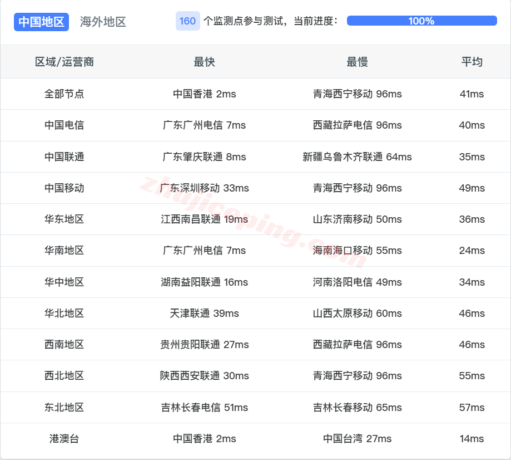Click 广东广州电信 7ms in 中国电信 row
511x460 pixels.
pyautogui.click(x=204, y=125)
